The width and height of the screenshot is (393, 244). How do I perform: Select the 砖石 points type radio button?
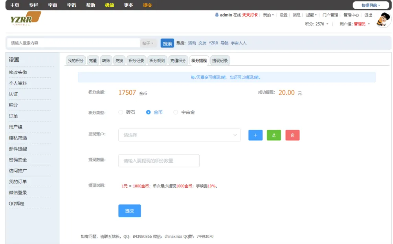coord(120,112)
